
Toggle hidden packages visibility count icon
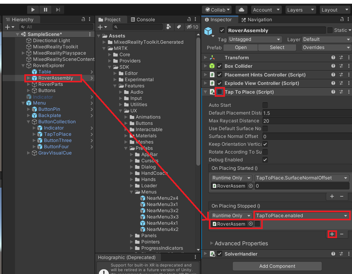193,27
